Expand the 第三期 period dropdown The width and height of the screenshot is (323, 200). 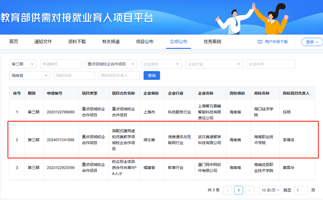(24, 64)
